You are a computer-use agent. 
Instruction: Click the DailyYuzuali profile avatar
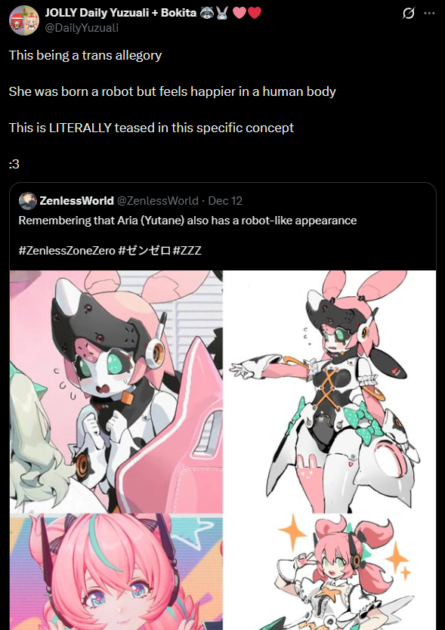[24, 20]
